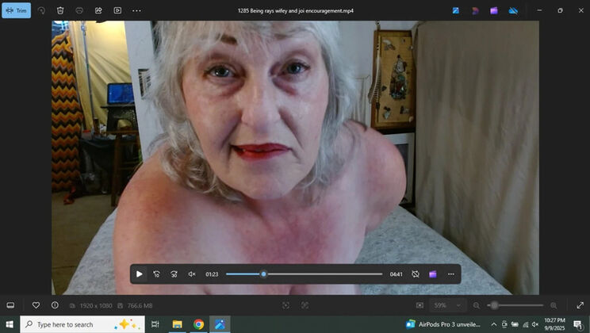Skip back 10 seconds
This screenshot has width=590, height=333.
[x=156, y=274]
